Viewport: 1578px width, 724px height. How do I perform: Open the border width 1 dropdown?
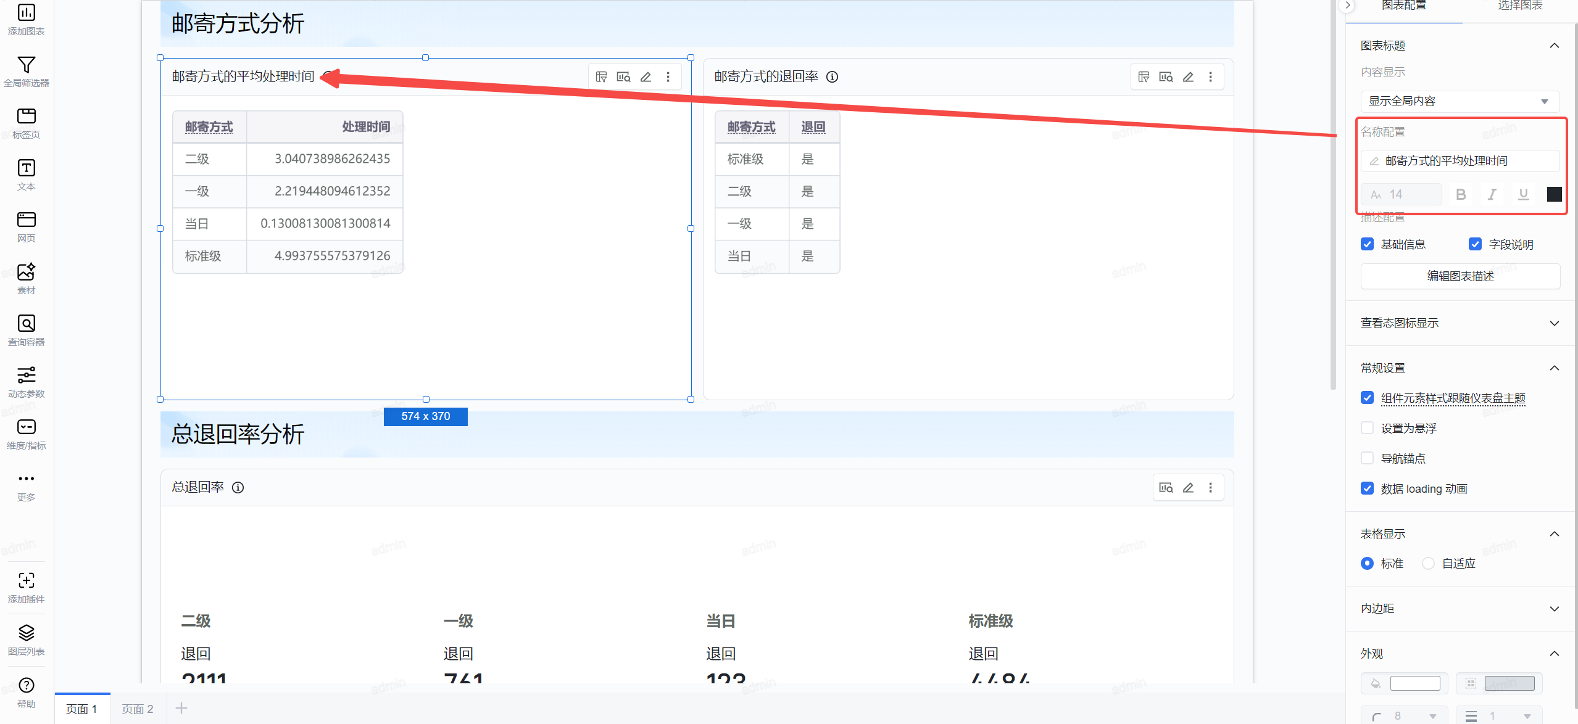tap(1499, 716)
